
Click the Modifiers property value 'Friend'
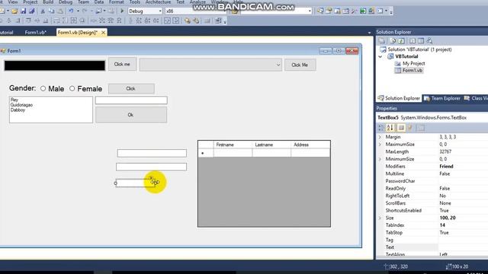[x=446, y=167]
